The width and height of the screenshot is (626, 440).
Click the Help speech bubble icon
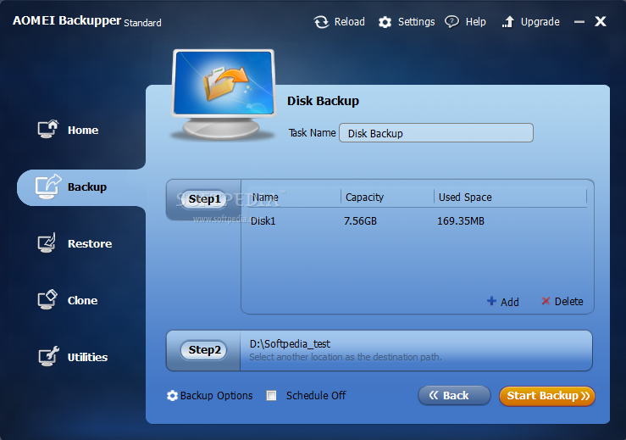tap(452, 21)
